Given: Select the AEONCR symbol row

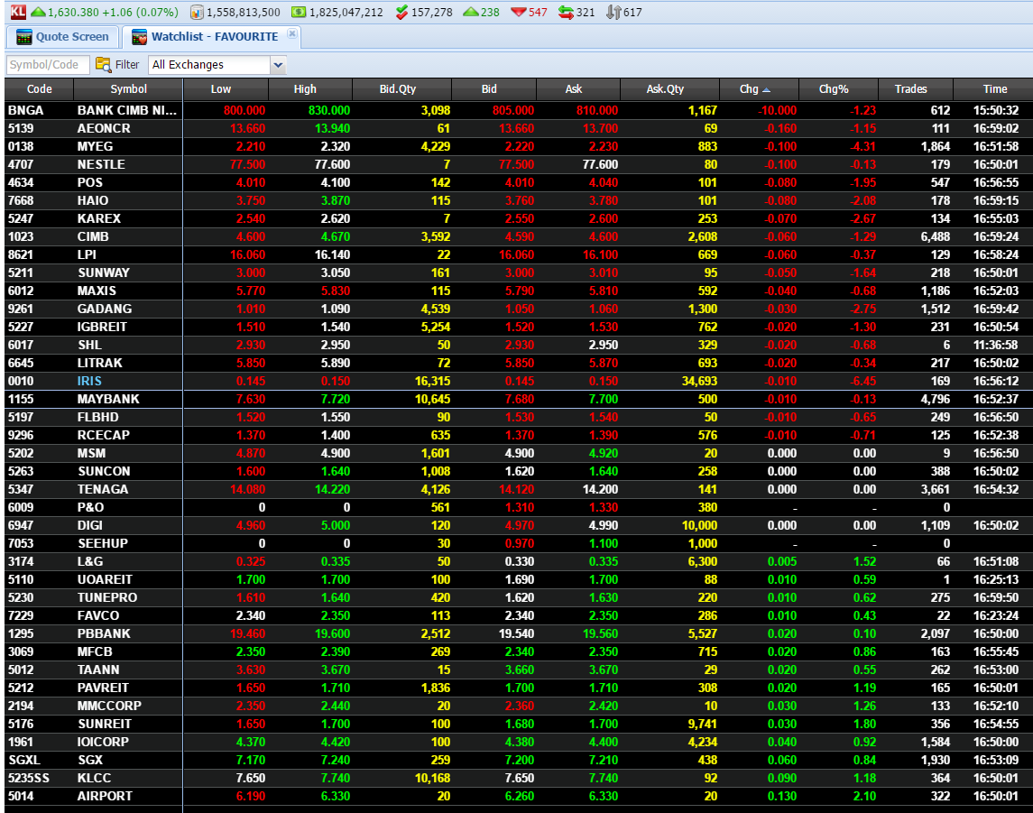Looking at the screenshot, I should pyautogui.click(x=104, y=128).
